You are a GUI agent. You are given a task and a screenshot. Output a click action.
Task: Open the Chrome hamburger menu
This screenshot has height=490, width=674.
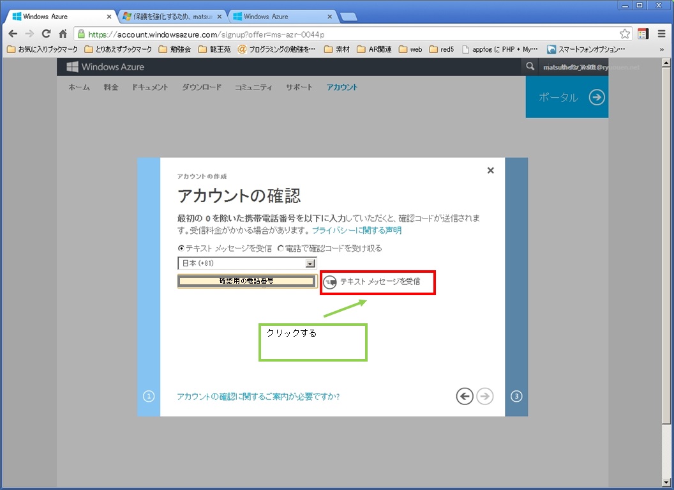click(661, 34)
